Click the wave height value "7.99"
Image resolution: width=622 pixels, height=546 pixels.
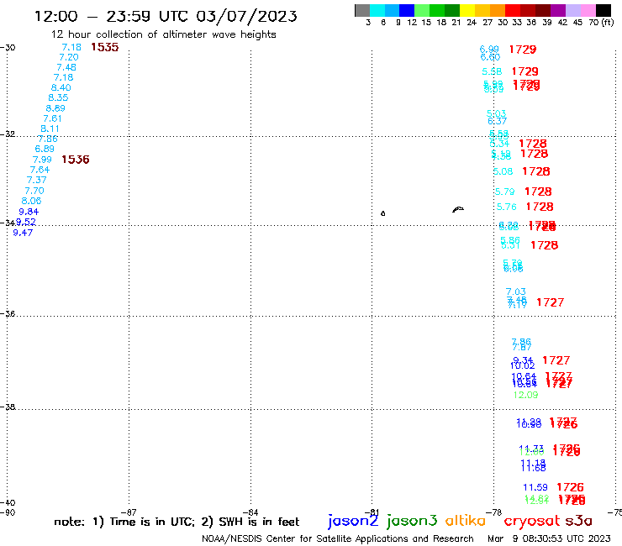[x=42, y=160]
